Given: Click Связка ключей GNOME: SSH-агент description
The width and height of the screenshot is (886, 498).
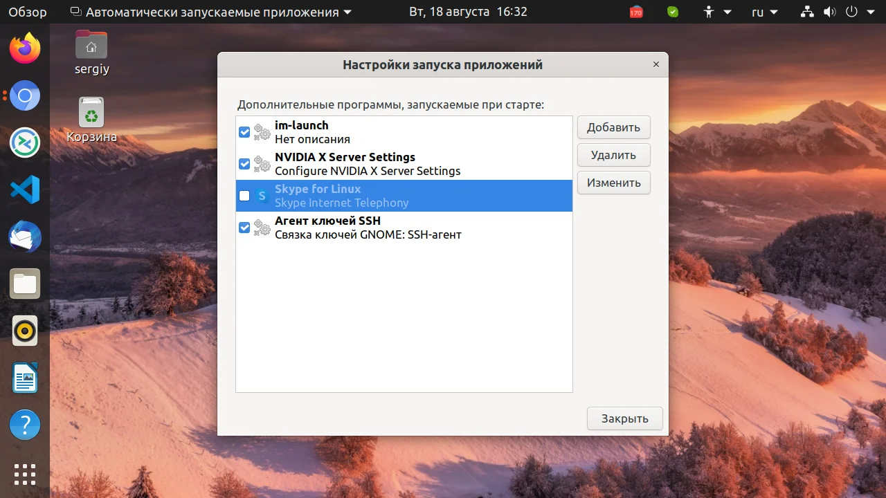Looking at the screenshot, I should point(368,234).
